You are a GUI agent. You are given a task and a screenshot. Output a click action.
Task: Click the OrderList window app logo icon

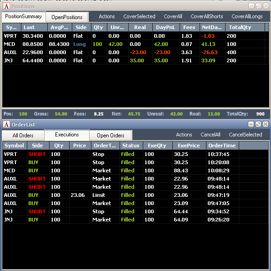[6, 125]
